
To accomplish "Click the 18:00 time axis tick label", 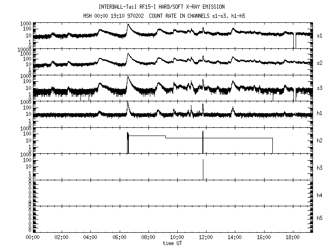I will click(292, 237).
